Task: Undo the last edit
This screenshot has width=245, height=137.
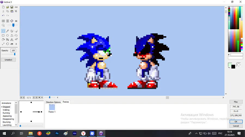Action: tap(3, 15)
